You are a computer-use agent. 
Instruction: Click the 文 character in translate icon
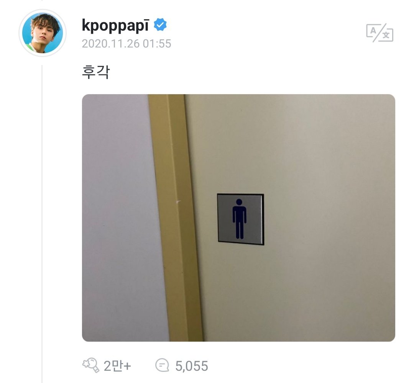(386, 35)
